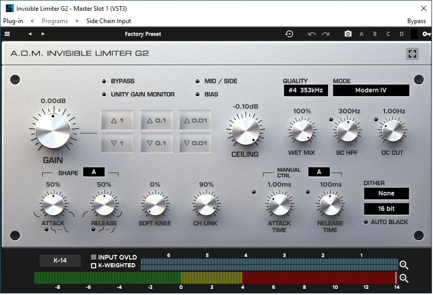Click the large GAIN knob

coord(53,130)
